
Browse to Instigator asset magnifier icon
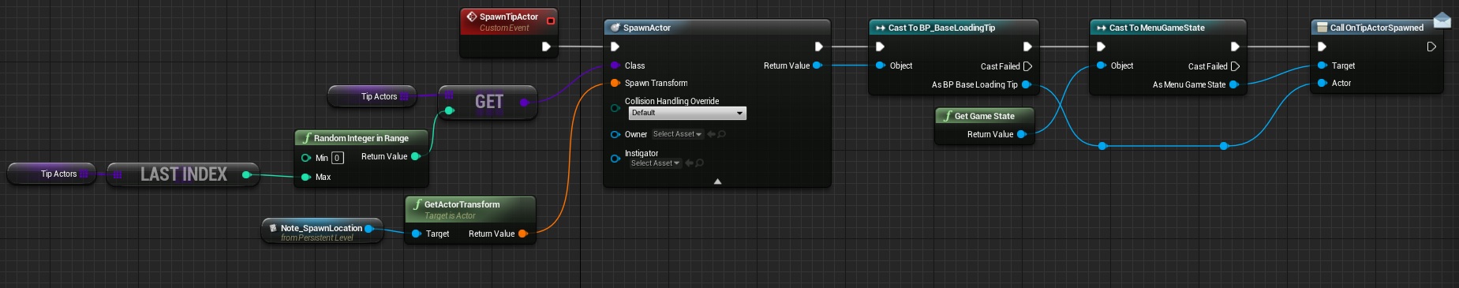pyautogui.click(x=700, y=163)
